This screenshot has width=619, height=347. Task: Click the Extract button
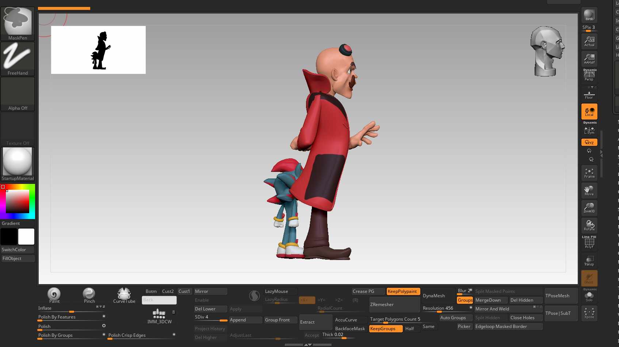[316, 322]
